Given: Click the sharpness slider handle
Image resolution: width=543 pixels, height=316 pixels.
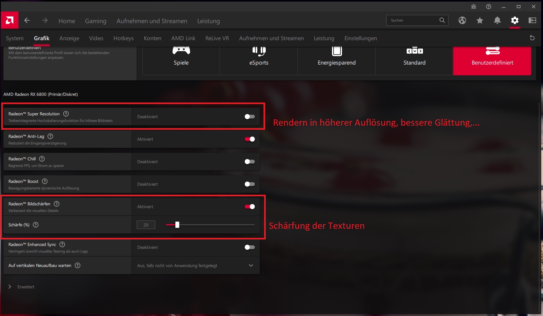Looking at the screenshot, I should (x=177, y=225).
